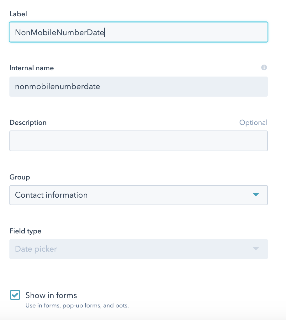
Task: Click the Group dropdown caret arrow
Action: click(x=256, y=195)
